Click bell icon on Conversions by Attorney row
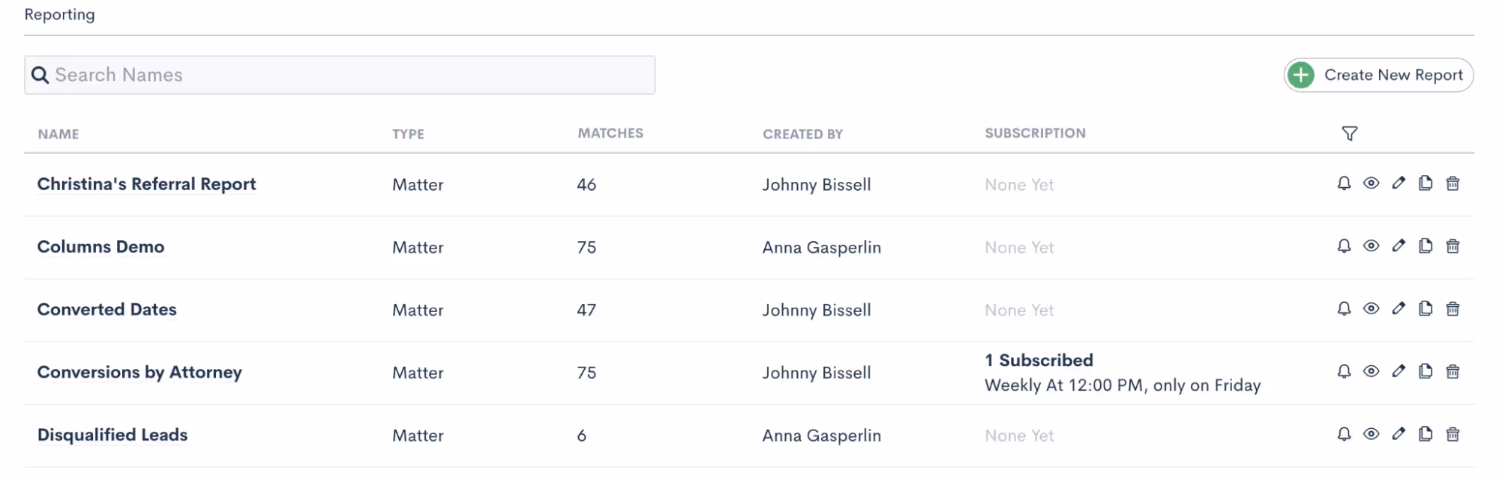 [1344, 371]
